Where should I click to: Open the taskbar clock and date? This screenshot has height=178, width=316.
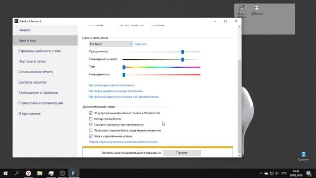pos(296,174)
